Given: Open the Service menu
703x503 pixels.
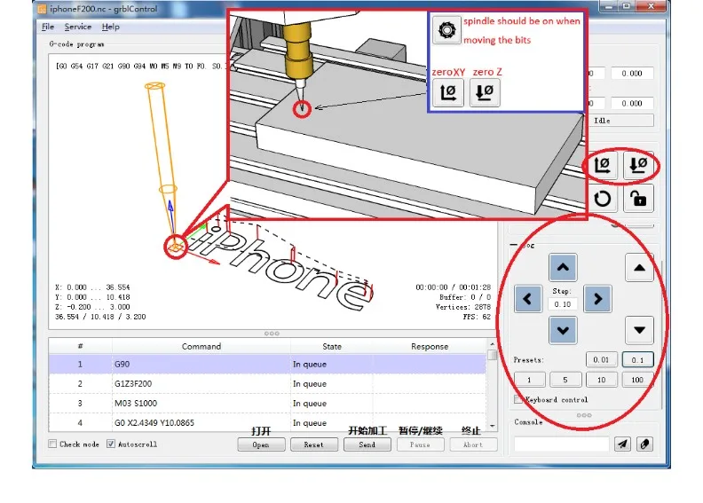Looking at the screenshot, I should pyautogui.click(x=78, y=27).
